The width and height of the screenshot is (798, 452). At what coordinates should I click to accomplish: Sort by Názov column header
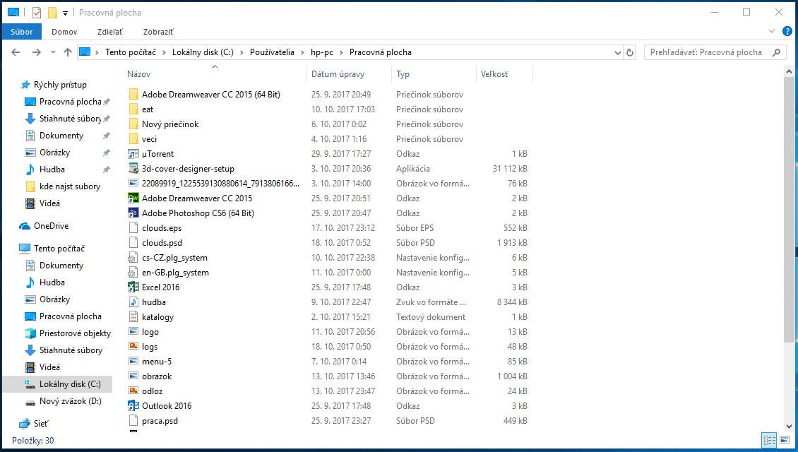click(x=215, y=74)
